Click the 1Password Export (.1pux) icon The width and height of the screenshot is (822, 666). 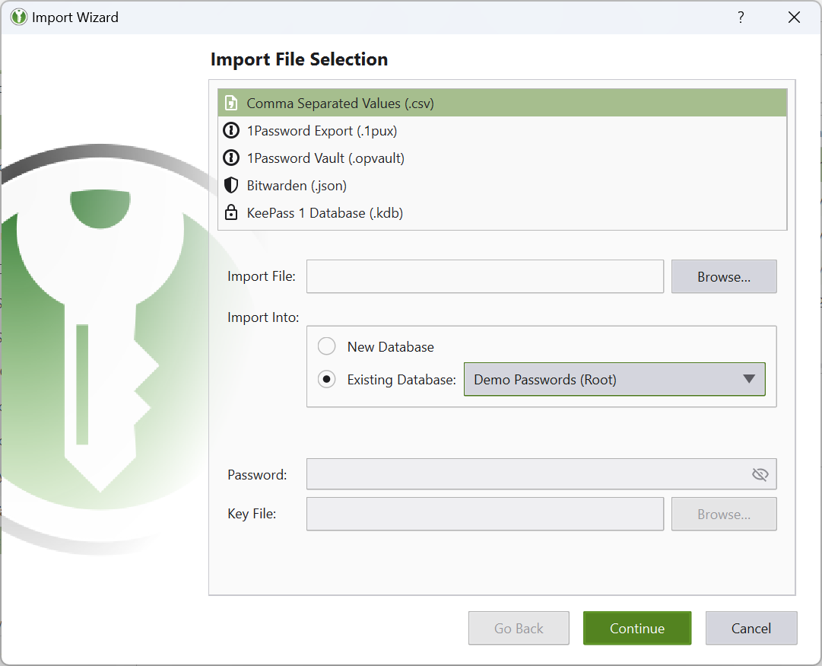point(231,130)
